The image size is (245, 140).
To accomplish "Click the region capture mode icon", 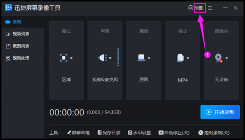I will coord(64,58).
